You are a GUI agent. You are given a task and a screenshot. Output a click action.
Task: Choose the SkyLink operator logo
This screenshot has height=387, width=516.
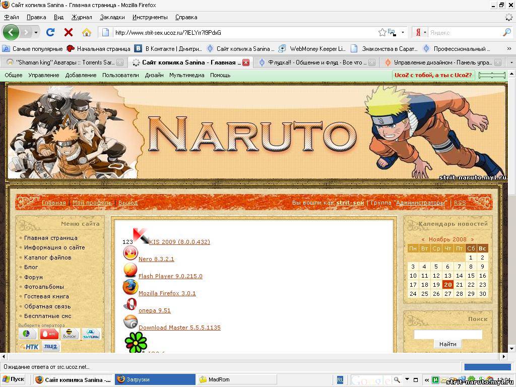pyautogui.click(x=91, y=334)
